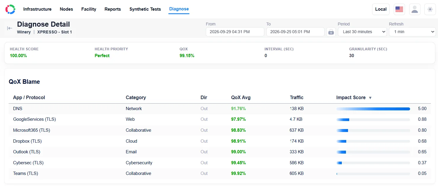Click the Category column header

click(x=136, y=98)
